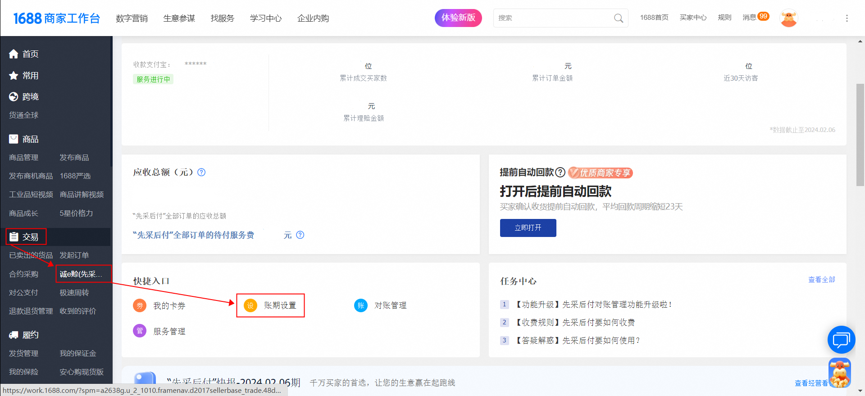Open the blue customer service chat bubble
Screen dimensions: 865x396
click(x=841, y=340)
